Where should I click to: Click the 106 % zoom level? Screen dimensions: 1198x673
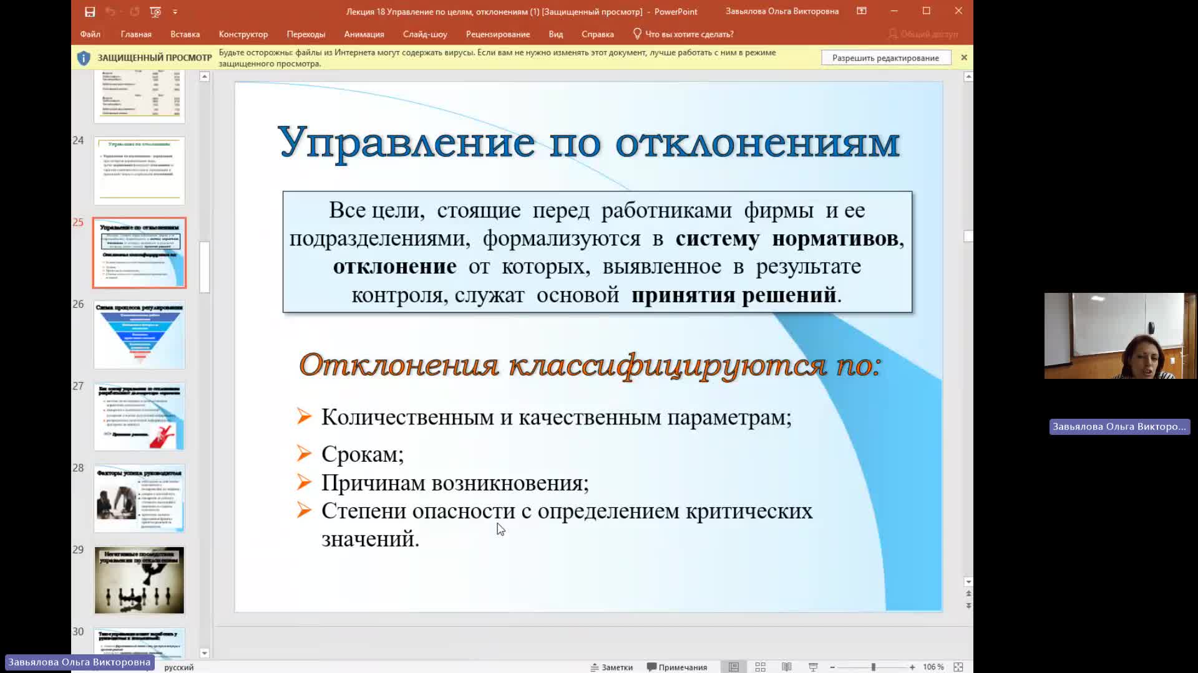pyautogui.click(x=933, y=667)
